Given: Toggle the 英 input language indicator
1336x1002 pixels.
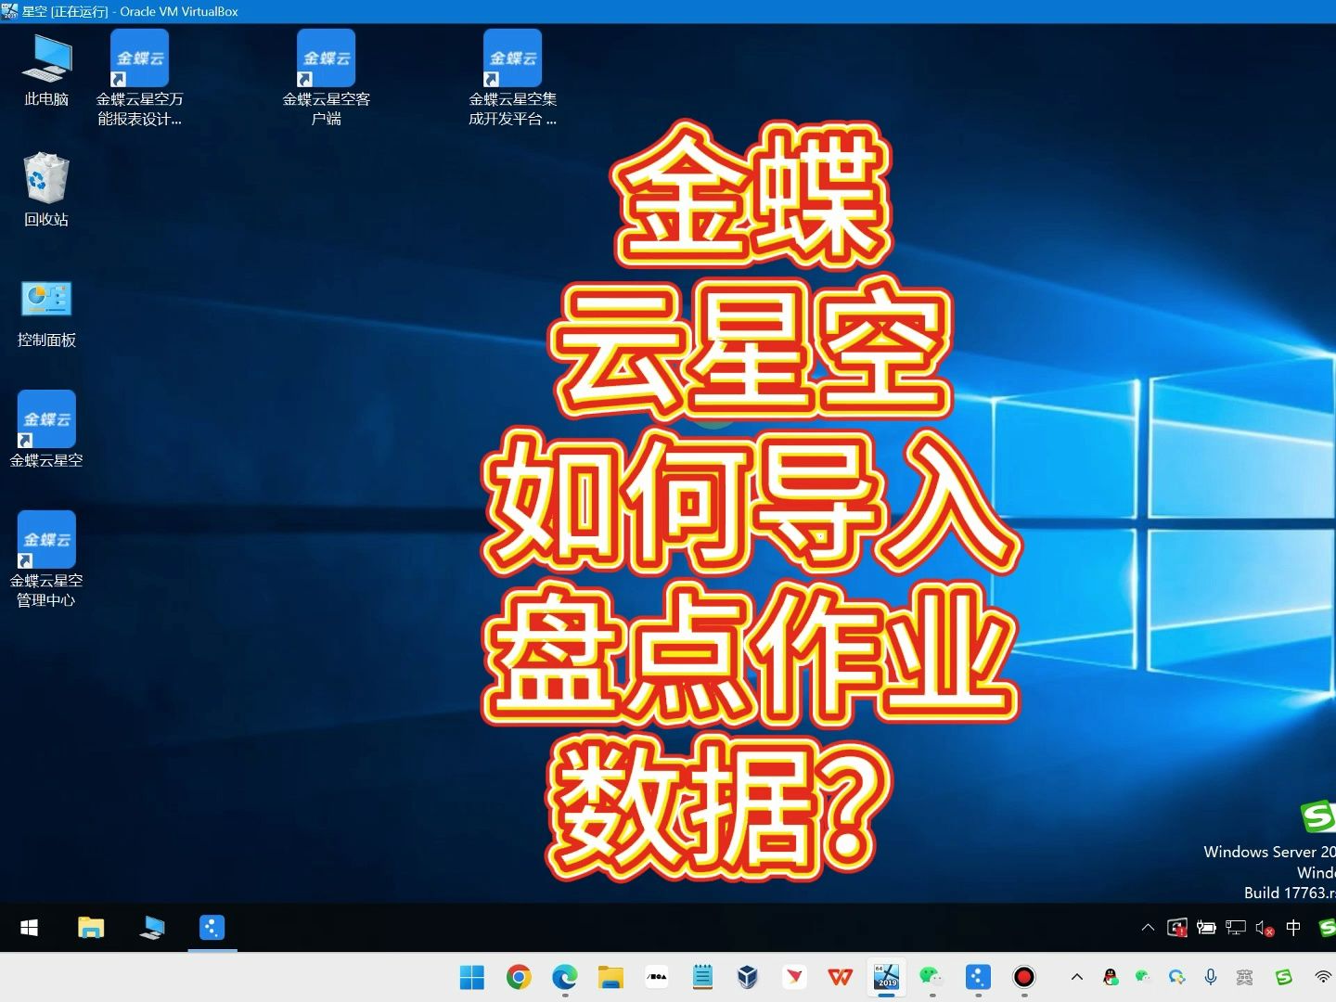Looking at the screenshot, I should [1245, 977].
